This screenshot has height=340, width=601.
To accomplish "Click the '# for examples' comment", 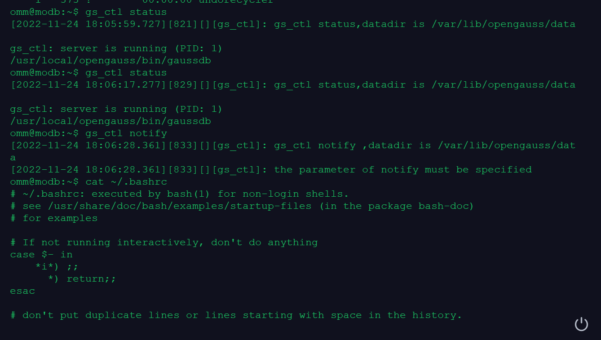I will pyautogui.click(x=54, y=218).
